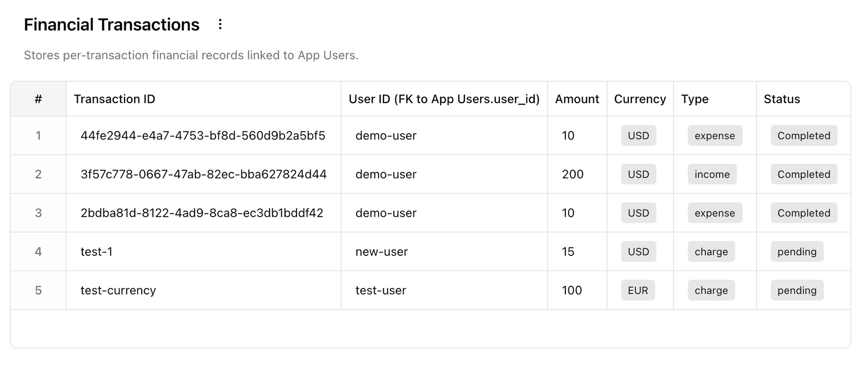The image size is (862, 367).
Task: Click the Completed status in row 2
Action: pyautogui.click(x=804, y=174)
